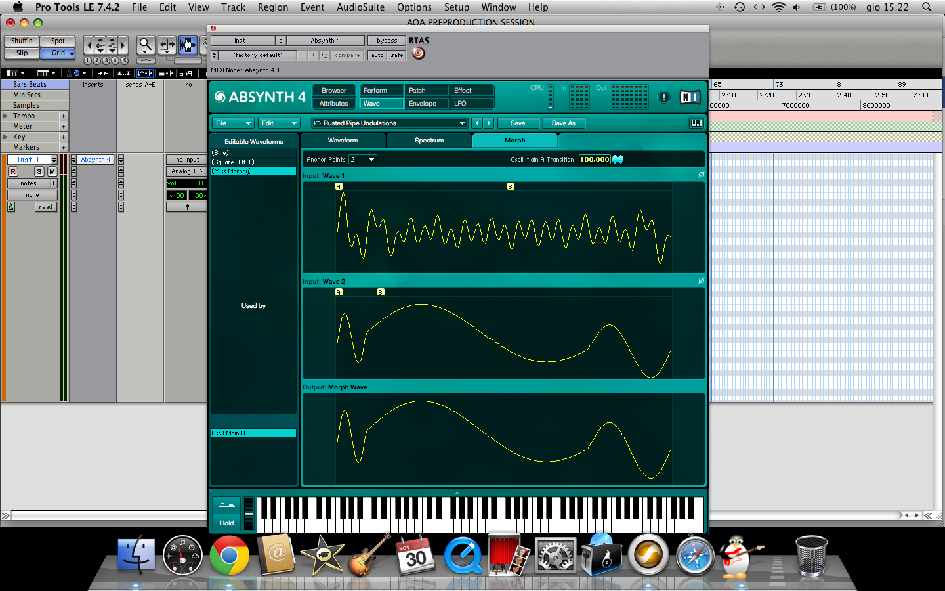Click the no input selector
The width and height of the screenshot is (945, 591).
pyautogui.click(x=187, y=160)
